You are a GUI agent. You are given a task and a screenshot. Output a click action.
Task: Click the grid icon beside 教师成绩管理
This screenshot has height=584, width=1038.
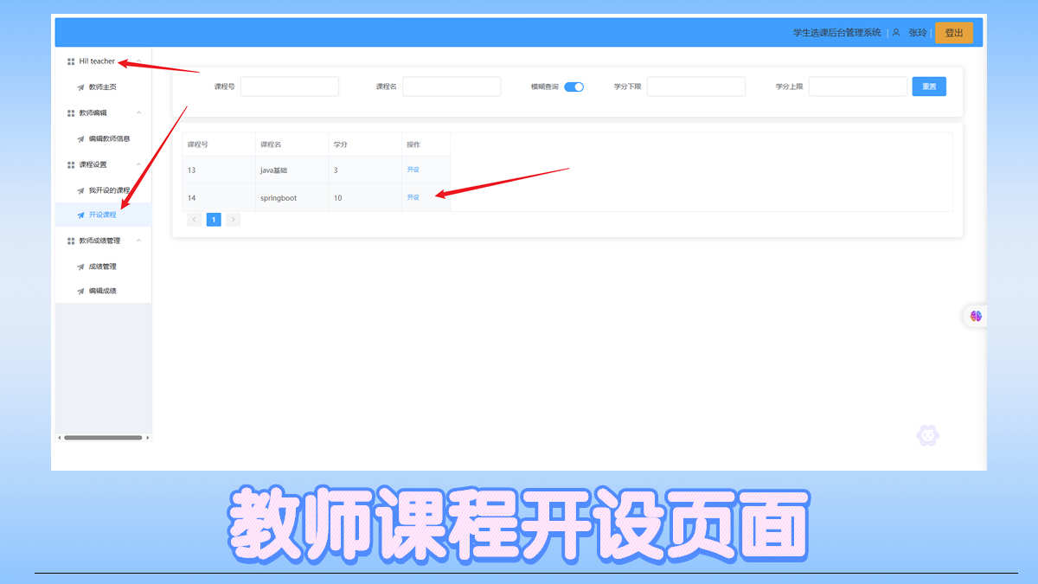tap(71, 241)
